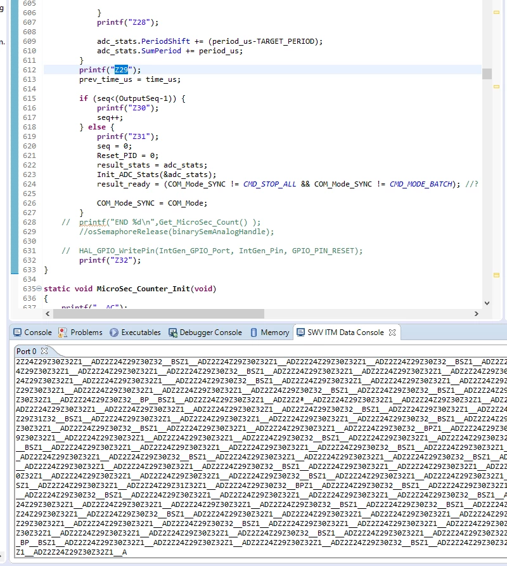Viewport: 507px width, 566px height.
Task: Click Init_ADC_Stats(&adc_stats) call
Action: (157, 174)
